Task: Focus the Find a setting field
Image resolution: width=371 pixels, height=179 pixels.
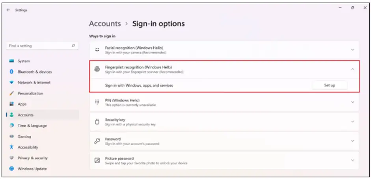Action: 39,46
